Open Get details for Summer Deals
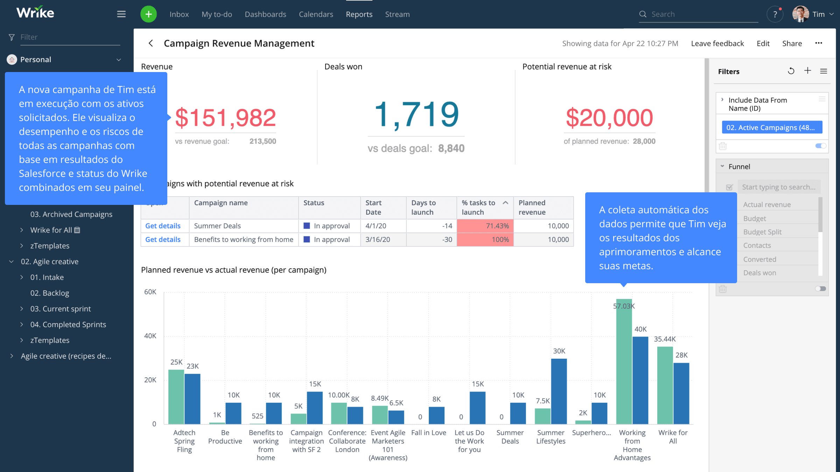 point(163,226)
